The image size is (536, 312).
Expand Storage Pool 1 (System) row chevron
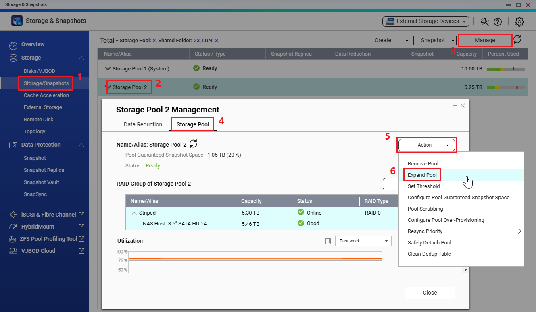click(107, 69)
